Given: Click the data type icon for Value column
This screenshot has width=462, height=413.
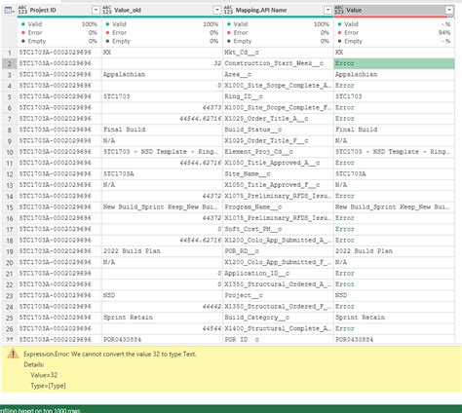Looking at the screenshot, I should coord(339,10).
